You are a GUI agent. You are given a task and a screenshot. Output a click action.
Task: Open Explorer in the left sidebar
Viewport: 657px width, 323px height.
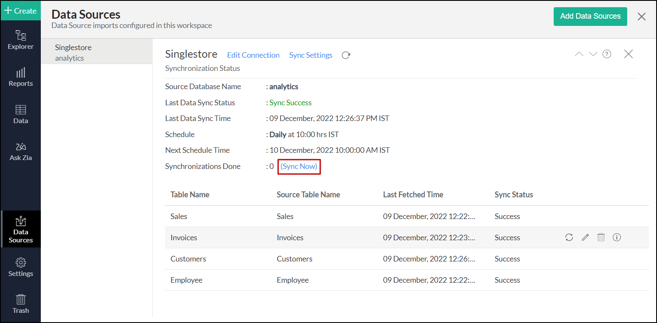20,40
